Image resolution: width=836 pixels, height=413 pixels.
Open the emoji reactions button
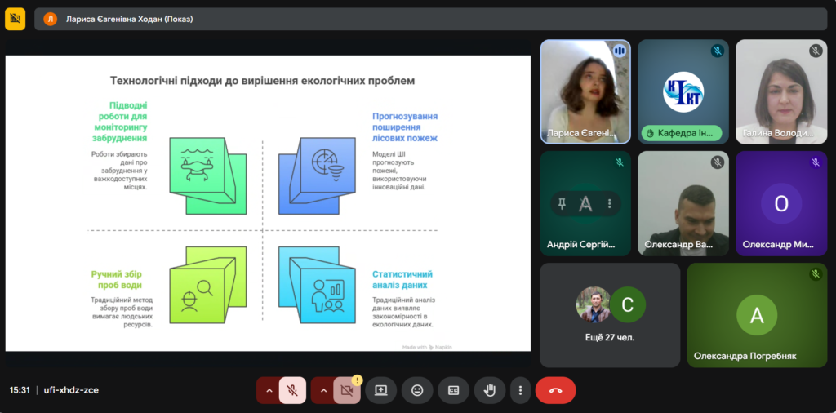pos(417,390)
